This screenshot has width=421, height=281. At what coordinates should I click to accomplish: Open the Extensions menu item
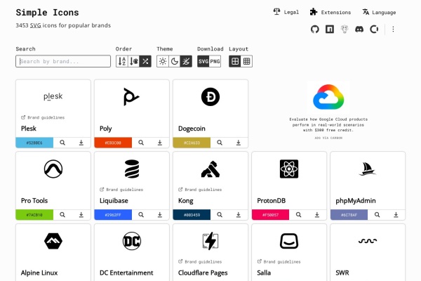click(x=330, y=12)
